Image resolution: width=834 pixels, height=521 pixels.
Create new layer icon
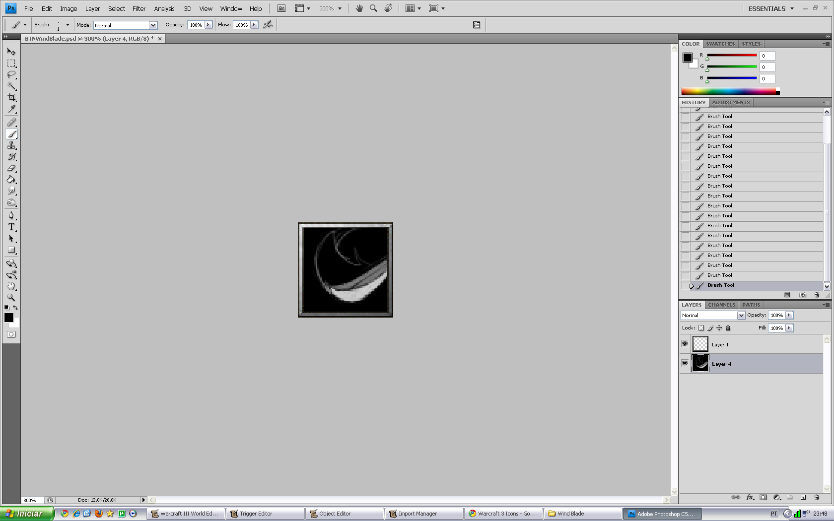[803, 497]
